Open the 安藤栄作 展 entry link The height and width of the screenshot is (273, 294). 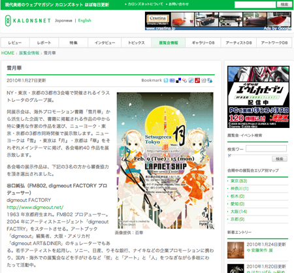pos(262,250)
